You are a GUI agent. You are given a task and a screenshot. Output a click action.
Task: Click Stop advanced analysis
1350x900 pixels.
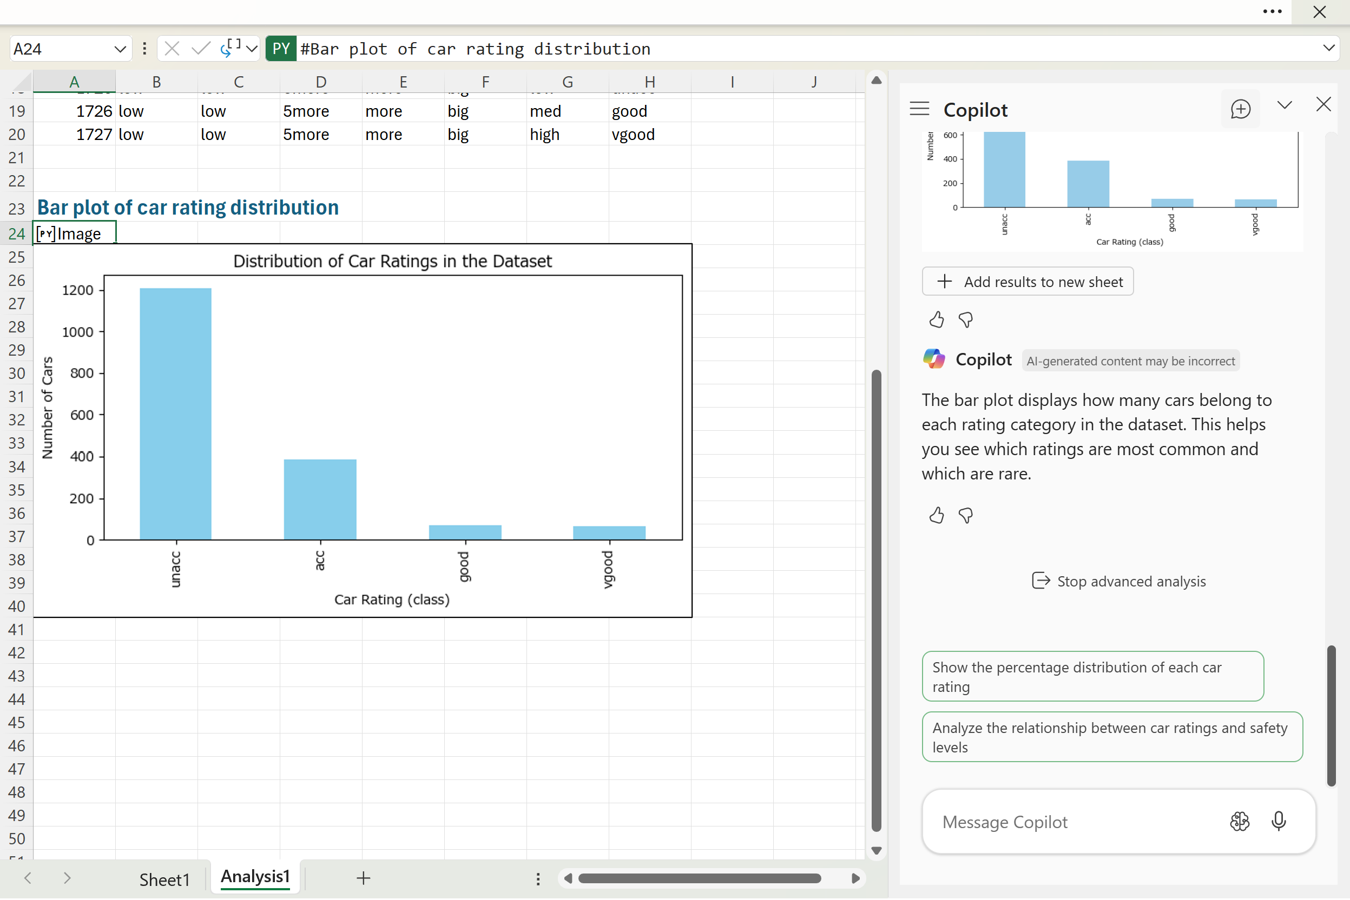point(1118,581)
